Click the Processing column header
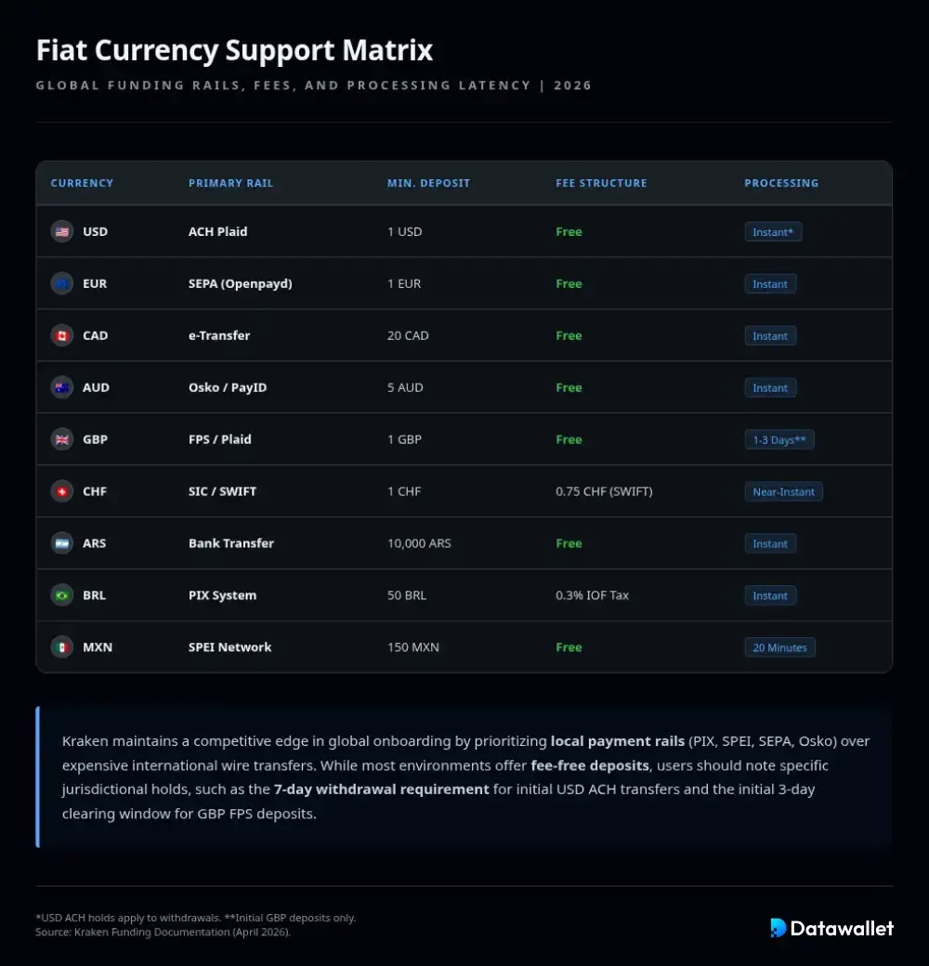The height and width of the screenshot is (966, 929). [781, 183]
